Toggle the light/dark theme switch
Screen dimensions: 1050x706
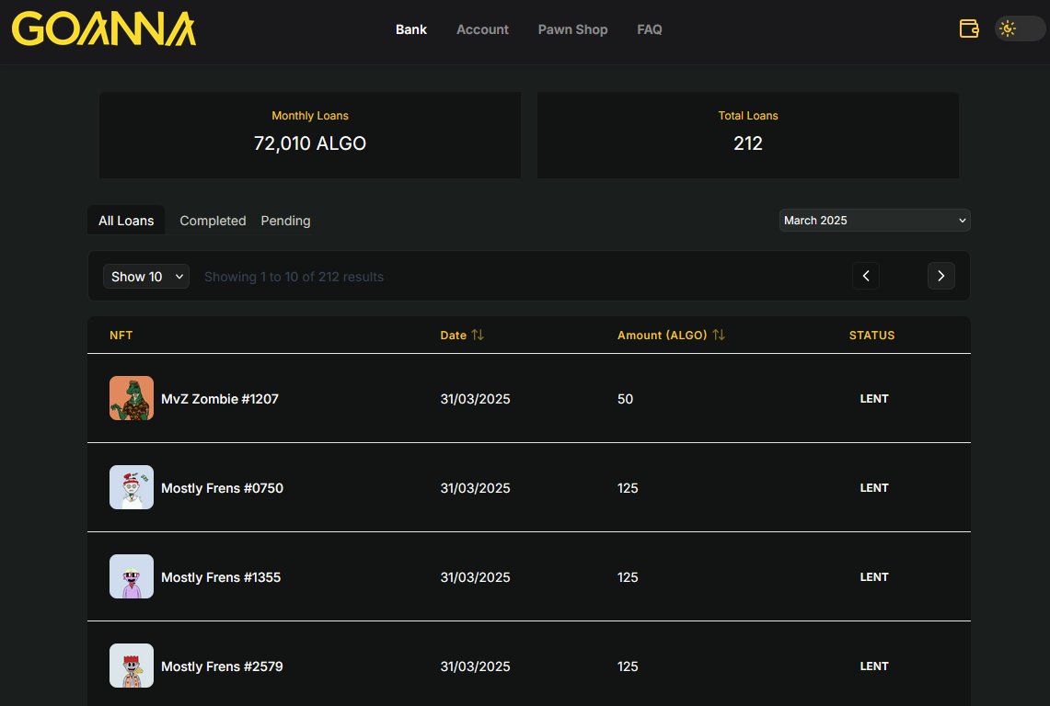(x=1020, y=28)
